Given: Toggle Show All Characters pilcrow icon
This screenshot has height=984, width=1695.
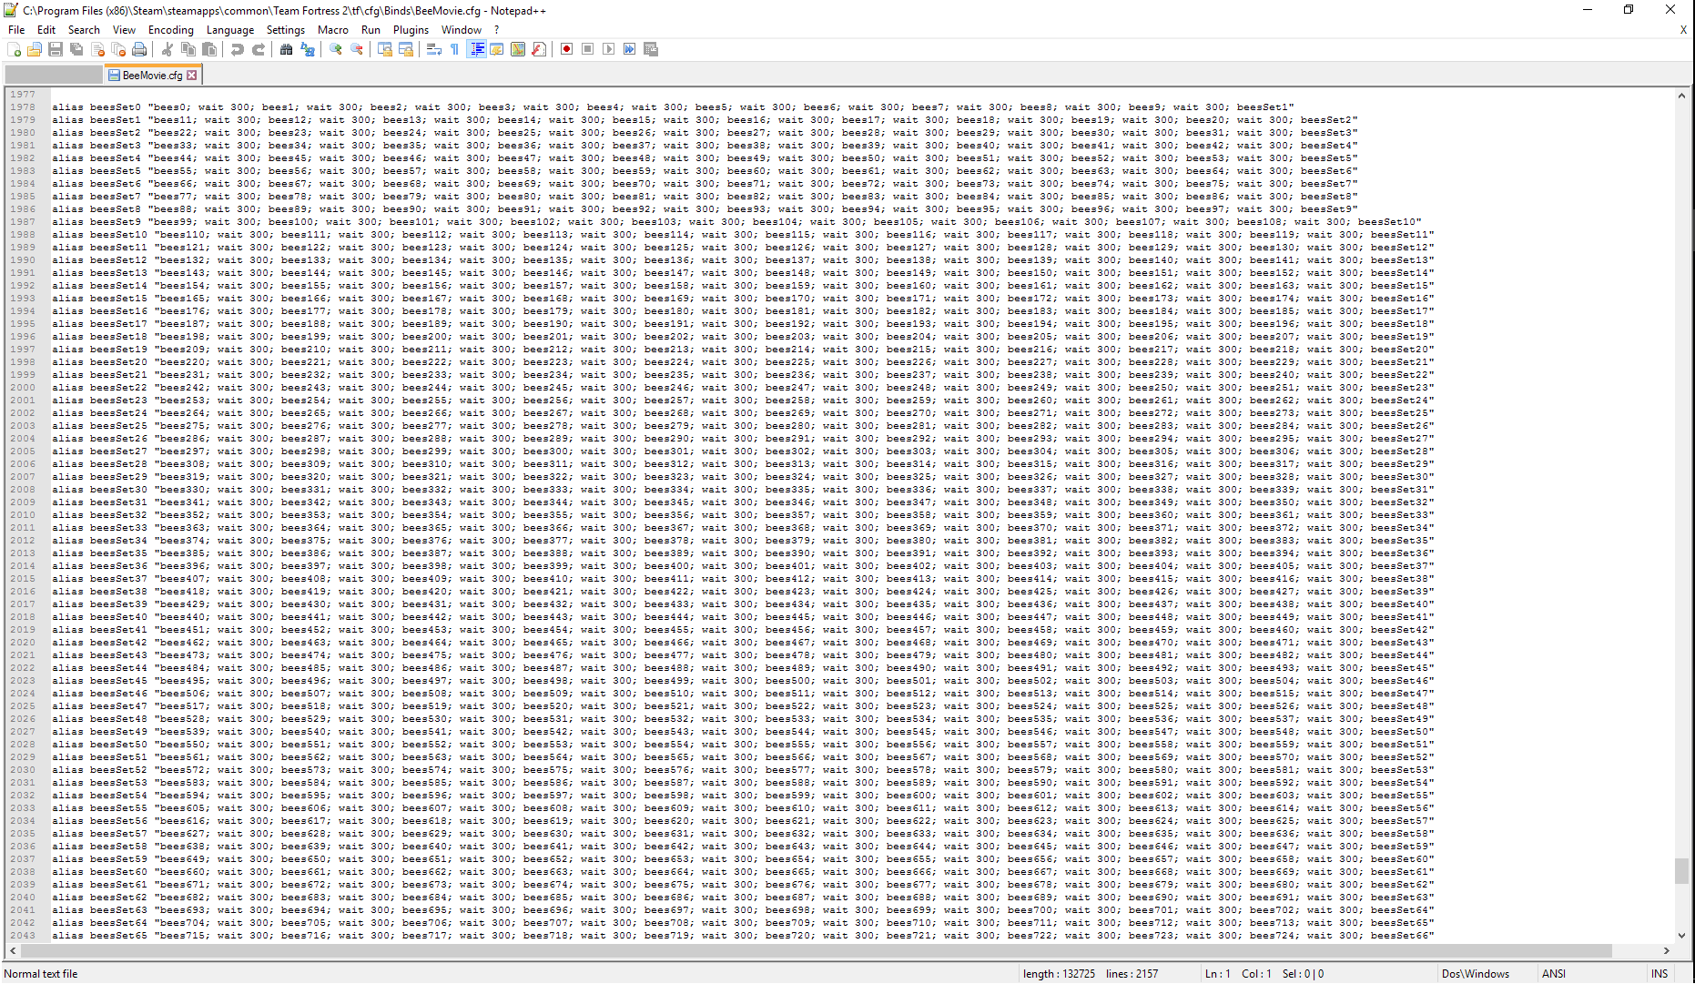Looking at the screenshot, I should (455, 49).
